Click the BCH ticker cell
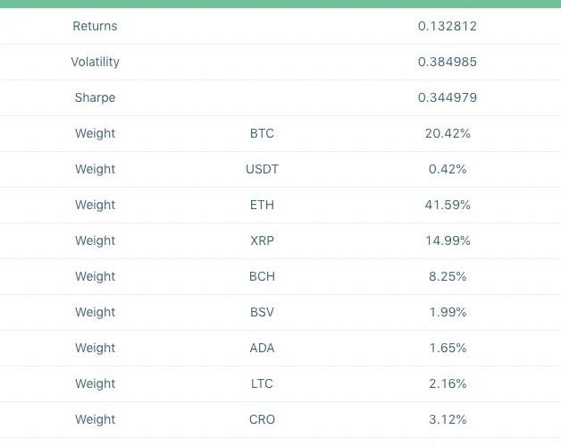The width and height of the screenshot is (561, 447). 262,276
